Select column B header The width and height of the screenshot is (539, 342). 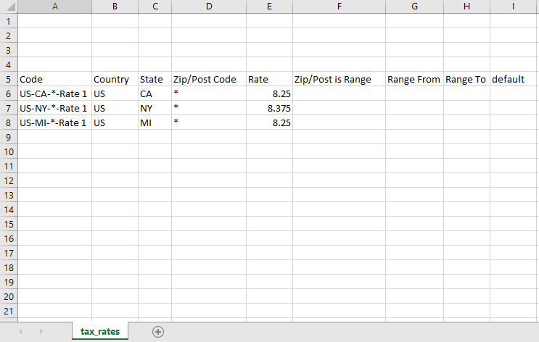[x=115, y=7]
